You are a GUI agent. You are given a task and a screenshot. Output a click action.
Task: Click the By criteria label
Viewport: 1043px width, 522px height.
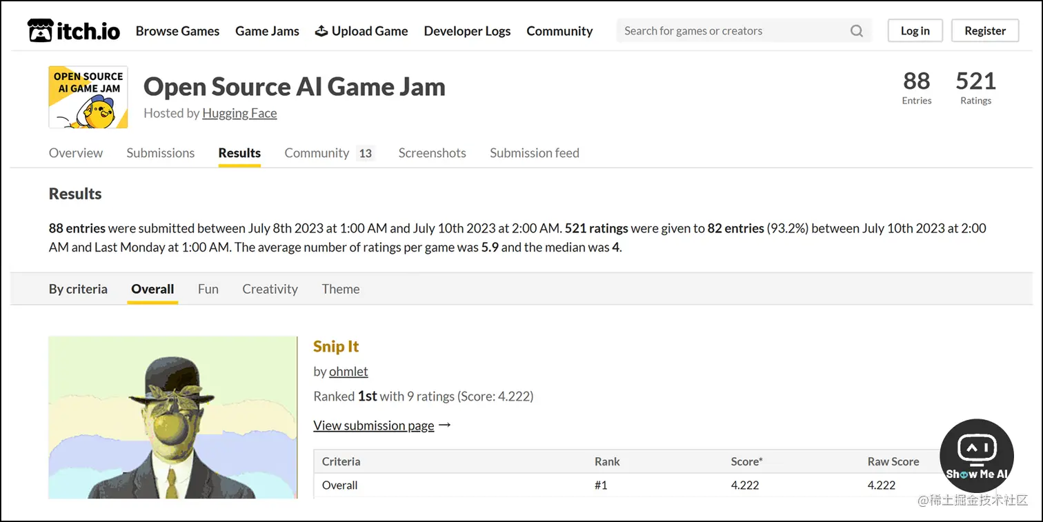click(x=78, y=289)
